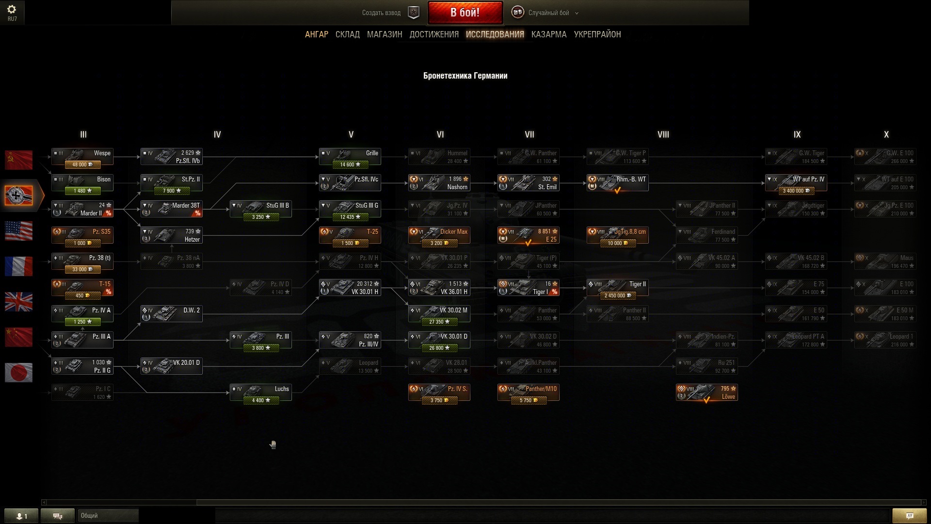
Task: Switch to the ДОСТИЖЕНИЯ tab
Action: coord(434,34)
